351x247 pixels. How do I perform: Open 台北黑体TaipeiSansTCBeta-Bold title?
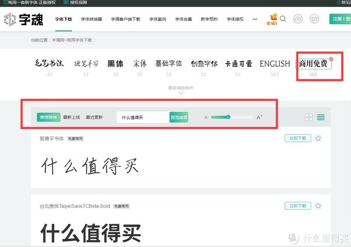coord(75,206)
